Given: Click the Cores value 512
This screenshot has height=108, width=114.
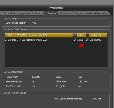Looking at the screenshot, I should coord(80,77).
